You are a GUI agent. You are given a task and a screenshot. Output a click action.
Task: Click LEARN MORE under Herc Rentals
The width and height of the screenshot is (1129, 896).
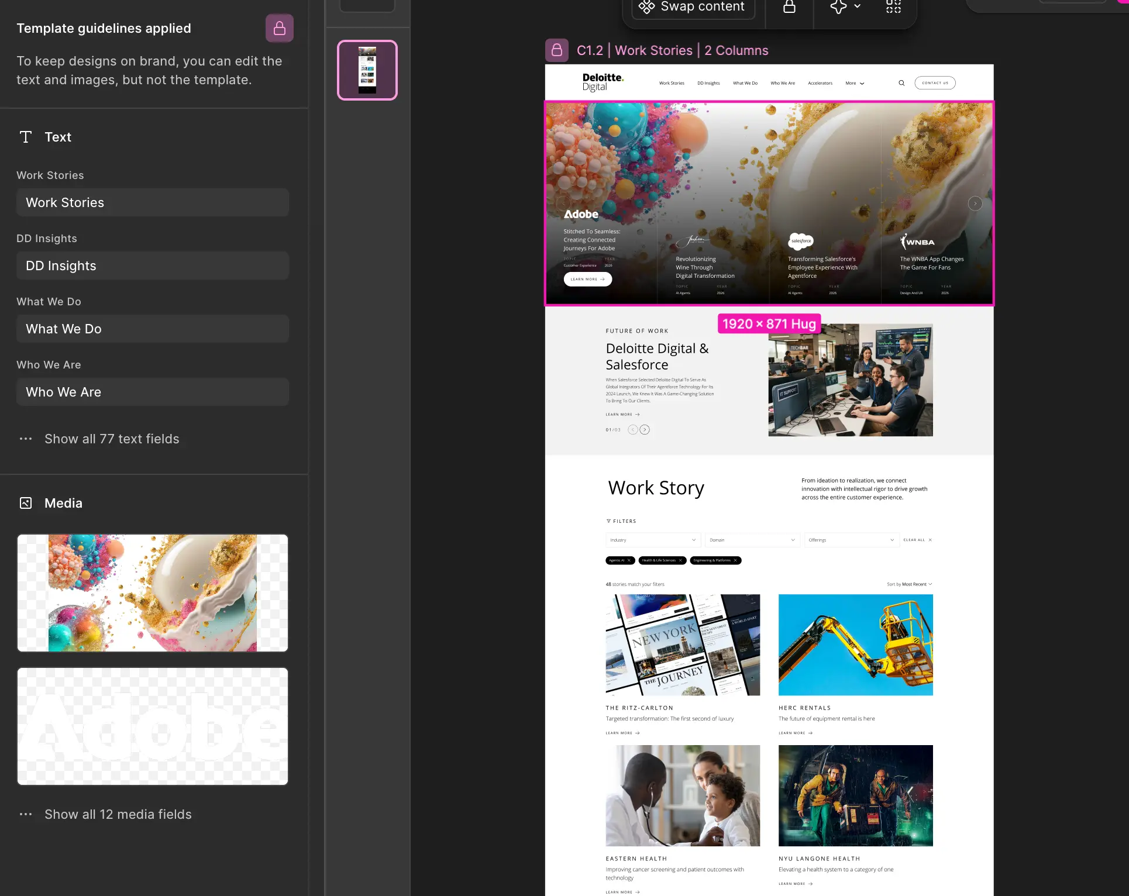[796, 733]
